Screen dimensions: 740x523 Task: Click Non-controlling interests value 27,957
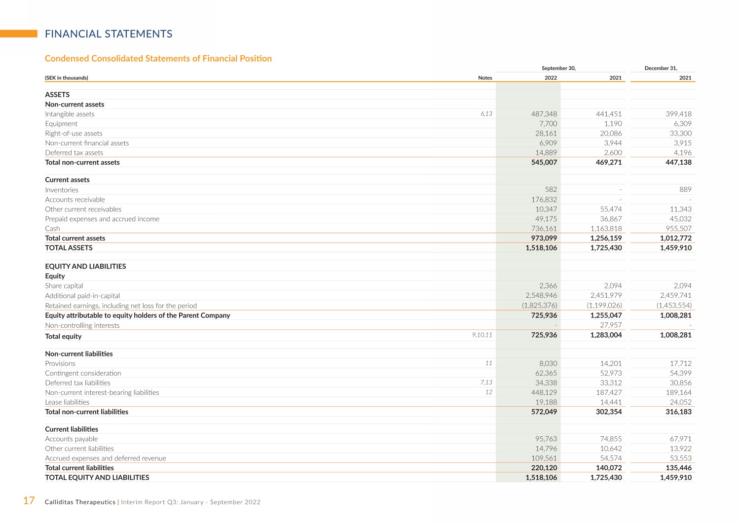coord(611,325)
